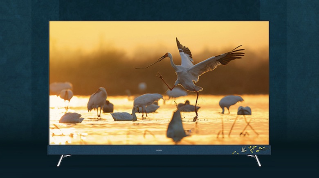
Task: Select the tall standing bird on the left
Action: pyautogui.click(x=97, y=99)
